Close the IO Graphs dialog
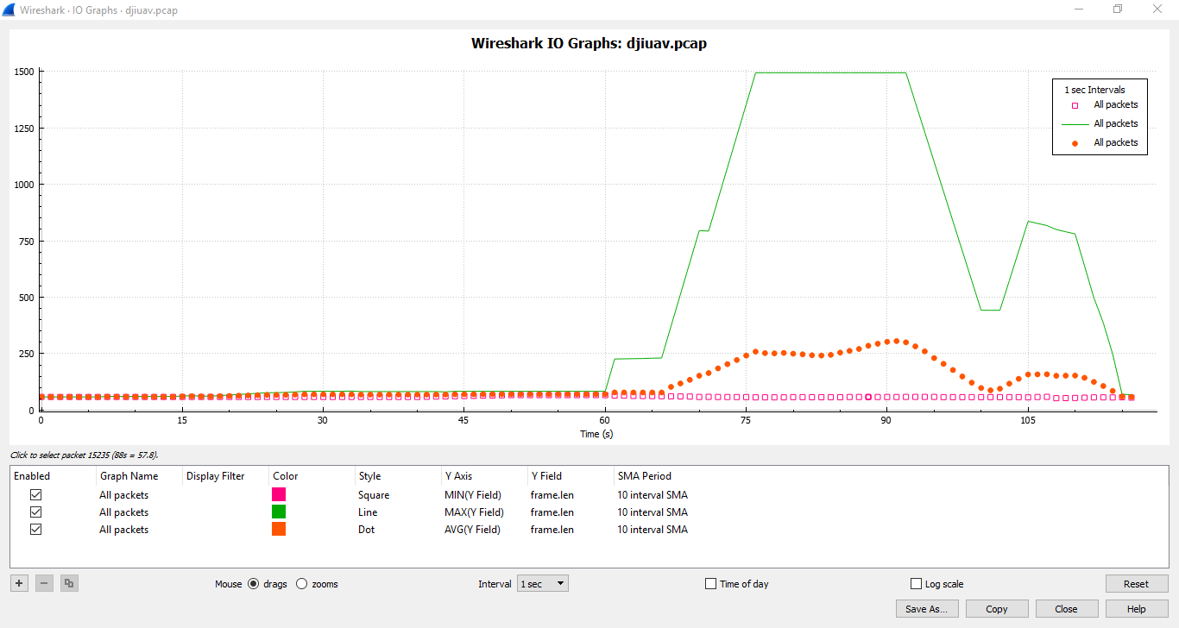1179x628 pixels. pyautogui.click(x=1066, y=609)
